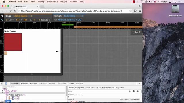Switch to Resources DevTools tab
Screen dimensions: 184x103
point(62,84)
